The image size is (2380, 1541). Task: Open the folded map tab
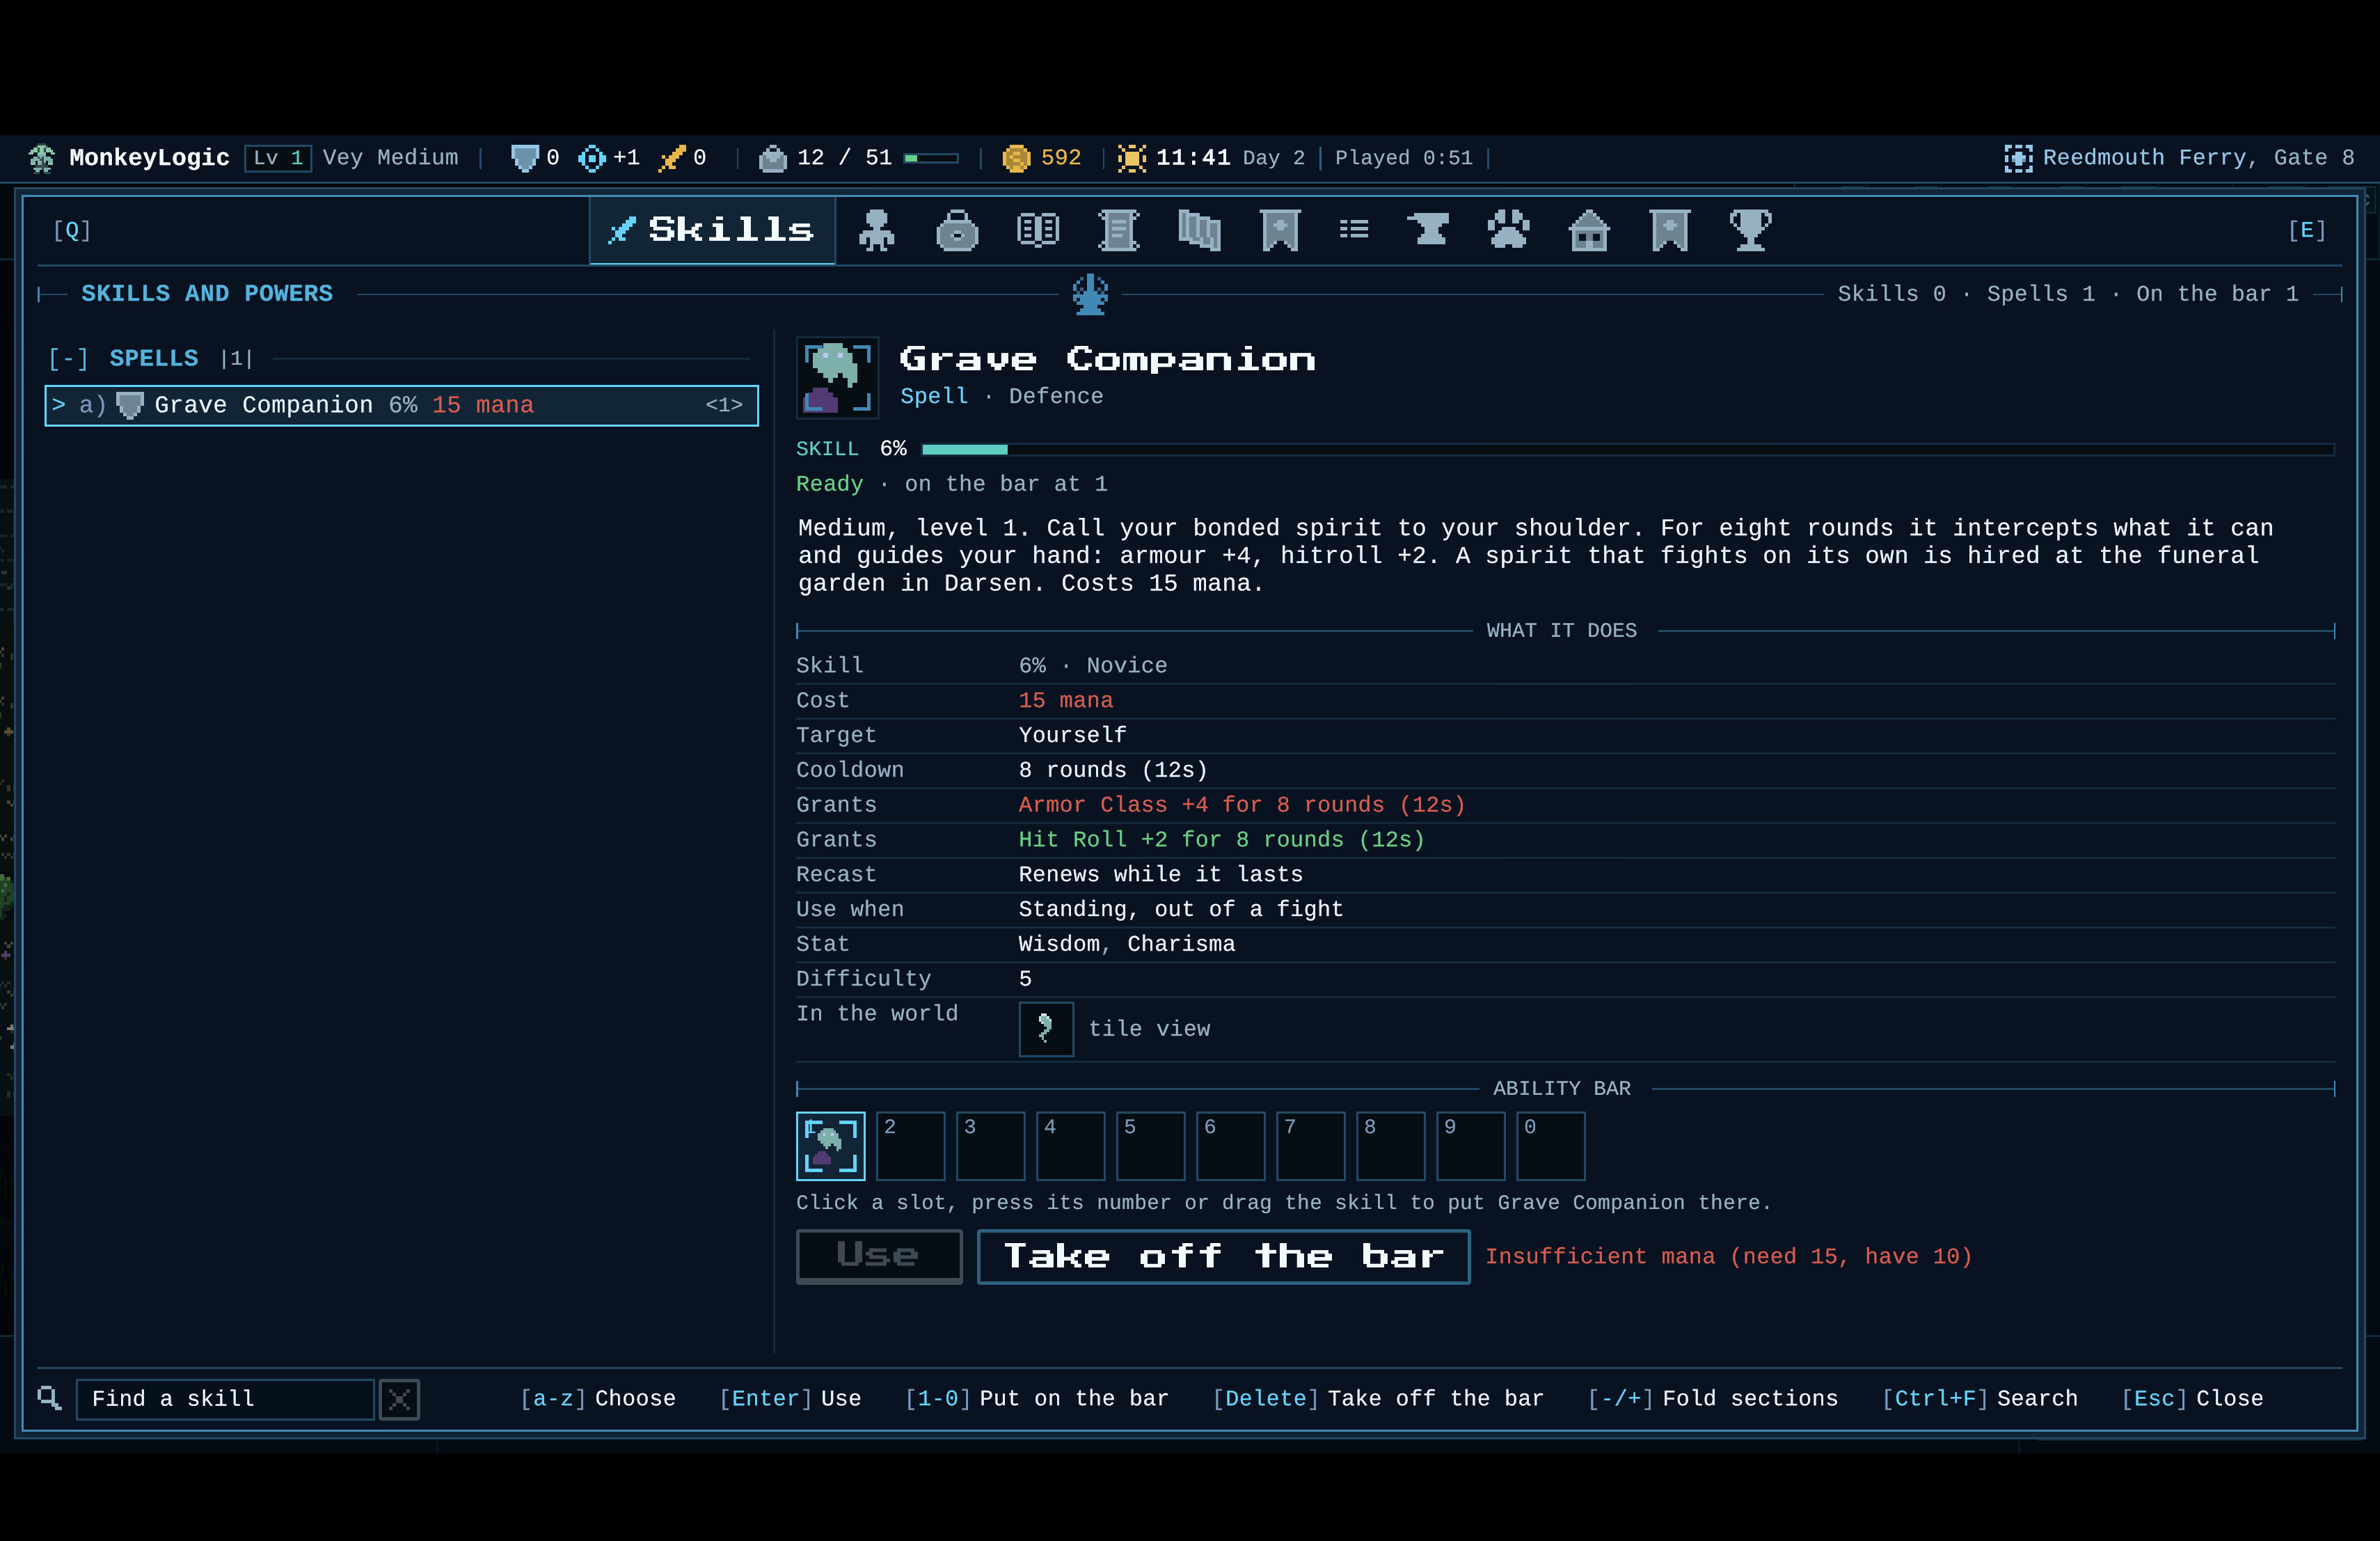click(1199, 230)
